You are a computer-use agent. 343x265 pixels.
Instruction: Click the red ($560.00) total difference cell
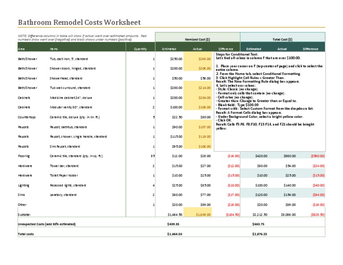click(x=318, y=156)
